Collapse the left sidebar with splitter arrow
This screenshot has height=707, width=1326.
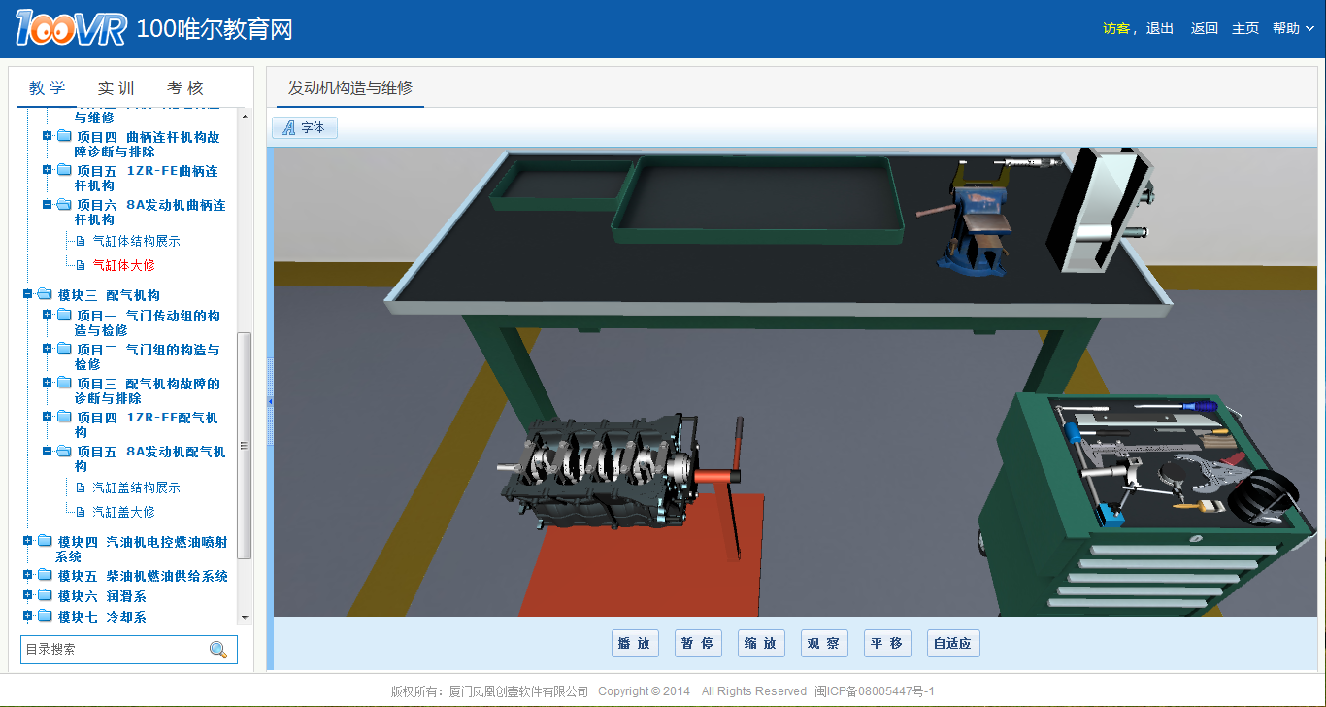[270, 401]
